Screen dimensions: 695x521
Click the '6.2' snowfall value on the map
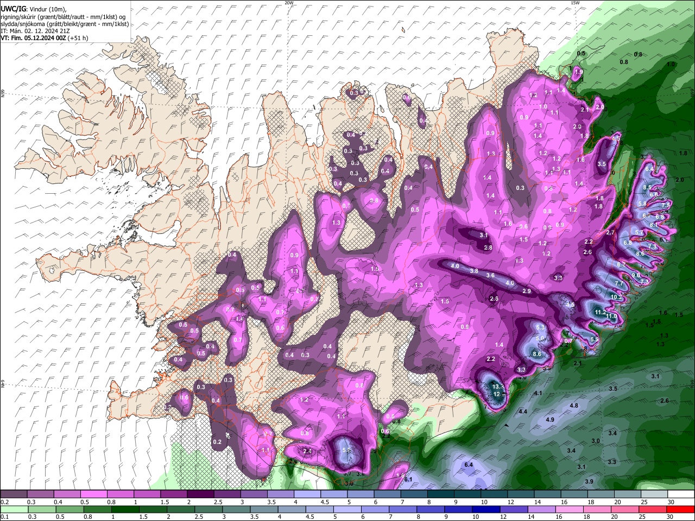(622, 264)
